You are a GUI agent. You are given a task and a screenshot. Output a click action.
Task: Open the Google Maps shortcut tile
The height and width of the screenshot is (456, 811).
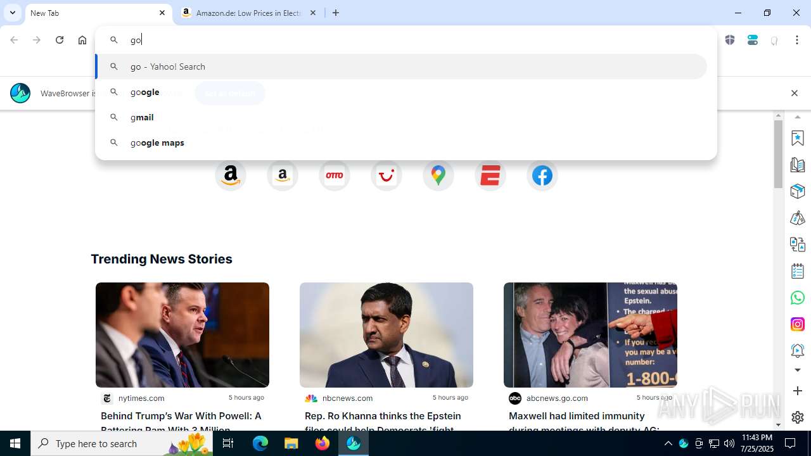click(x=438, y=175)
